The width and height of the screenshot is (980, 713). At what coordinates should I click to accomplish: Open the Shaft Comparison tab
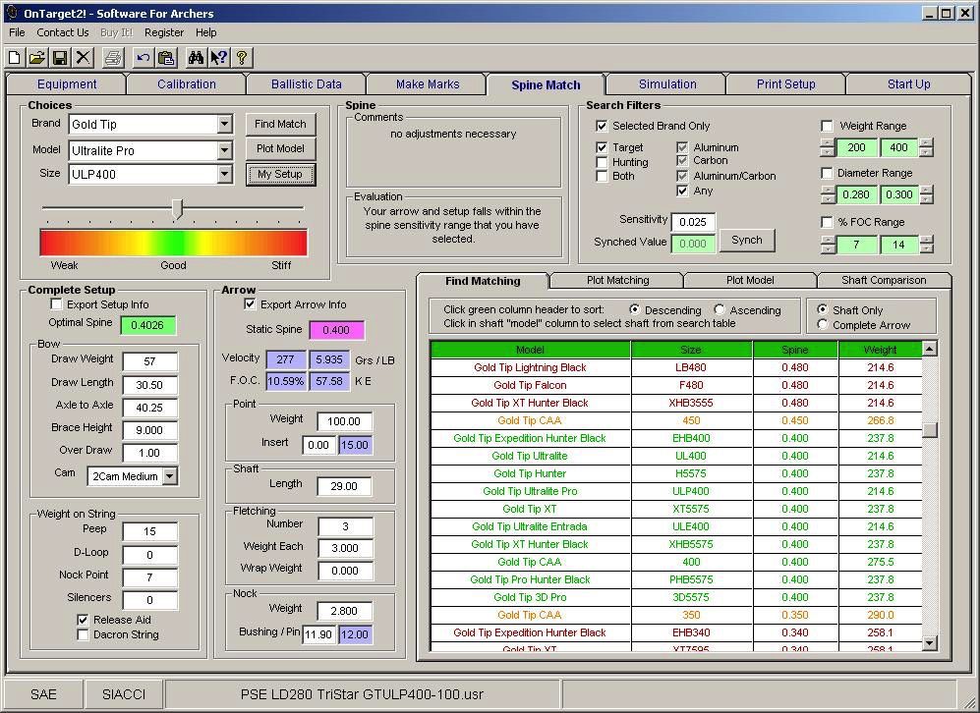[x=884, y=280]
